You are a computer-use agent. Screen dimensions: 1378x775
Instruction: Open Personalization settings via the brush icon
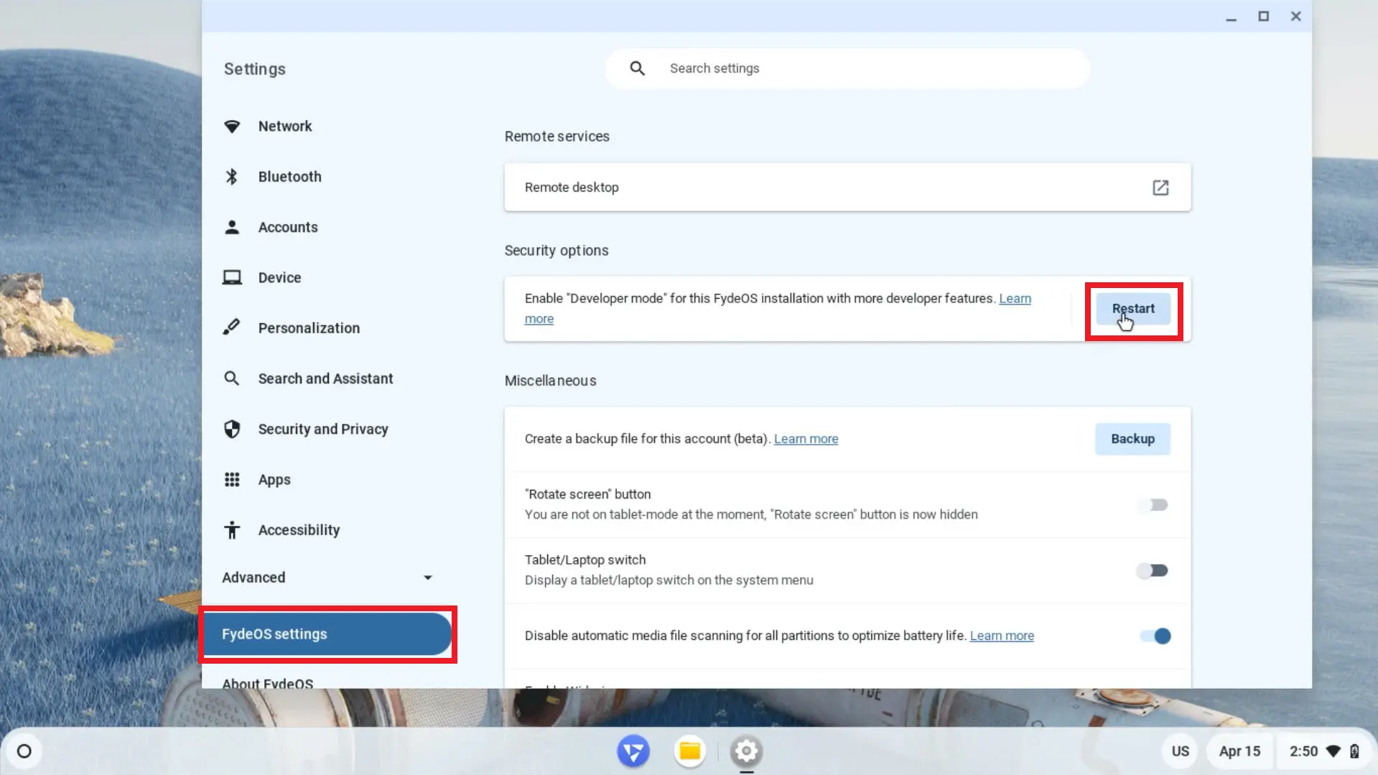pyautogui.click(x=232, y=328)
